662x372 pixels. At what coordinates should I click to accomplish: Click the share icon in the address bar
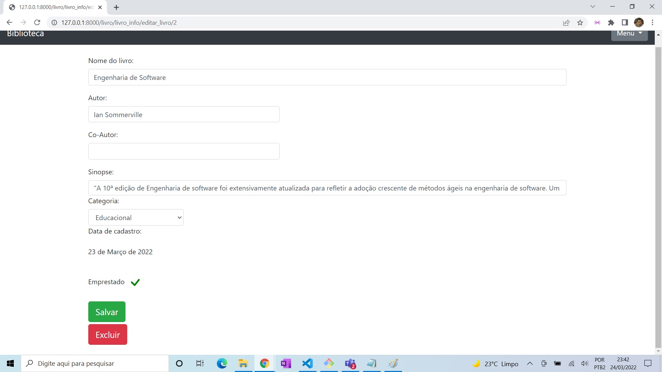pyautogui.click(x=566, y=22)
